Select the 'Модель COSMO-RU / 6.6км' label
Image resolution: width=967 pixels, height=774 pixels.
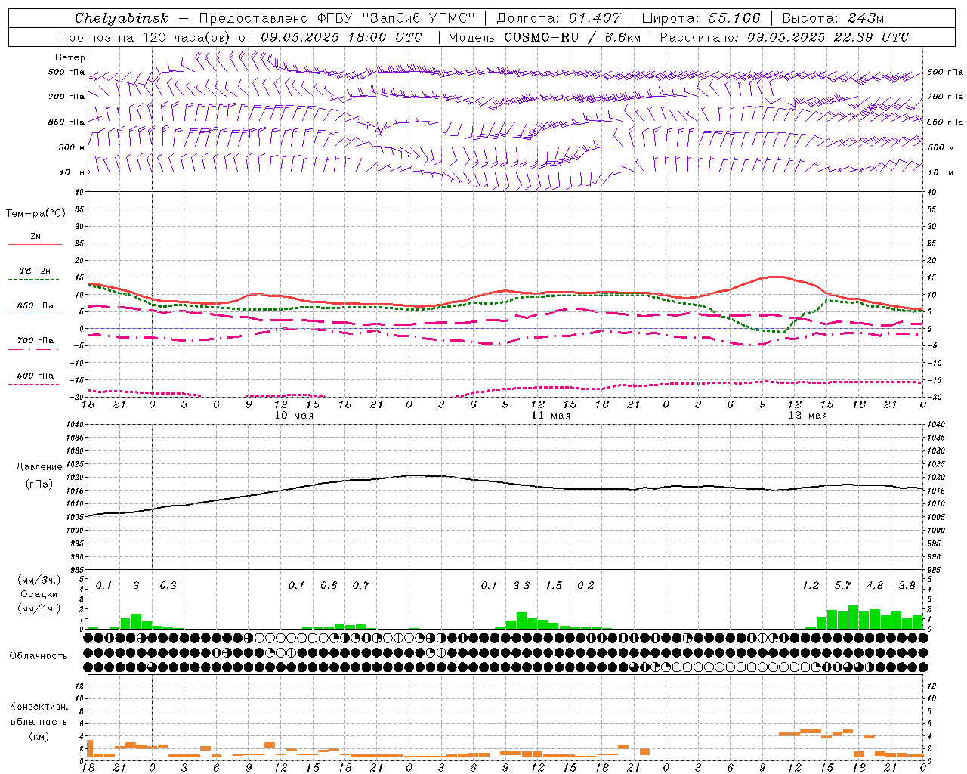click(x=544, y=37)
